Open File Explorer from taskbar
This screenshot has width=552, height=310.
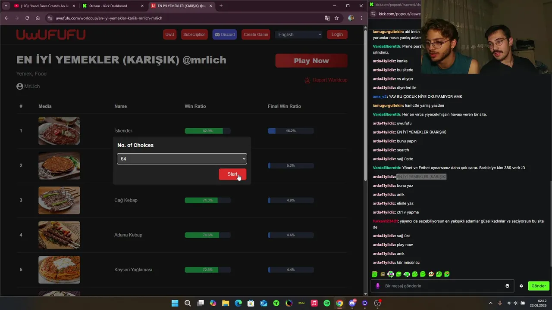tap(226, 303)
